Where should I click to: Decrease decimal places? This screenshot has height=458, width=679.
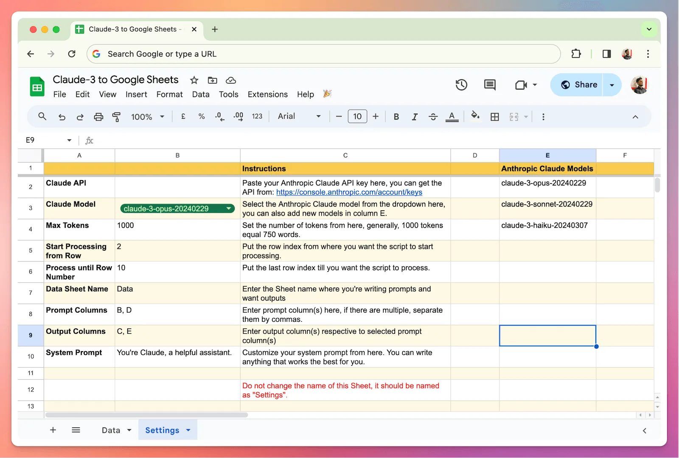tap(219, 116)
